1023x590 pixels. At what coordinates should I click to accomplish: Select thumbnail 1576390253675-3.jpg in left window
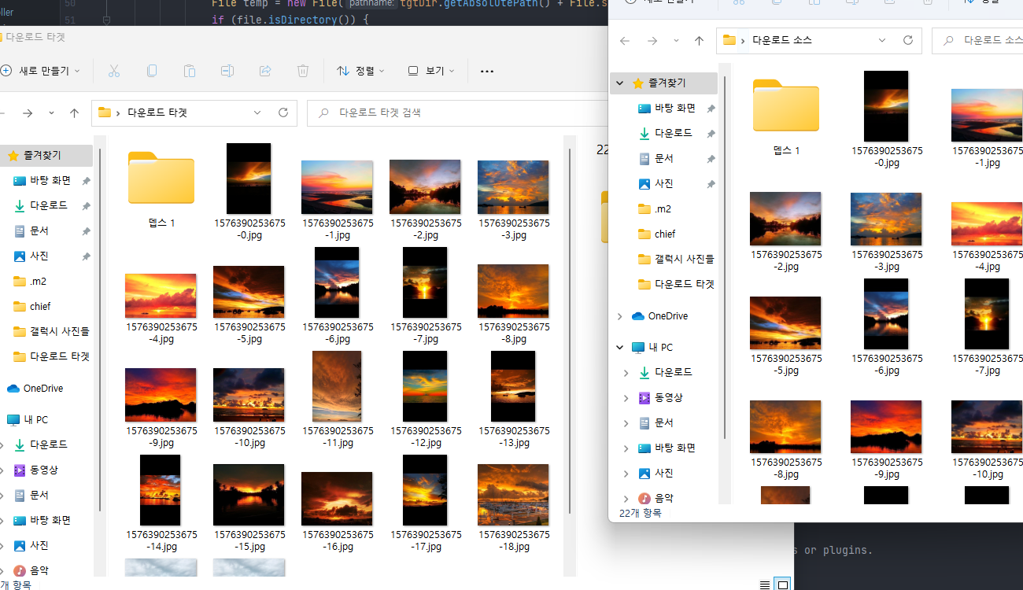pos(513,187)
